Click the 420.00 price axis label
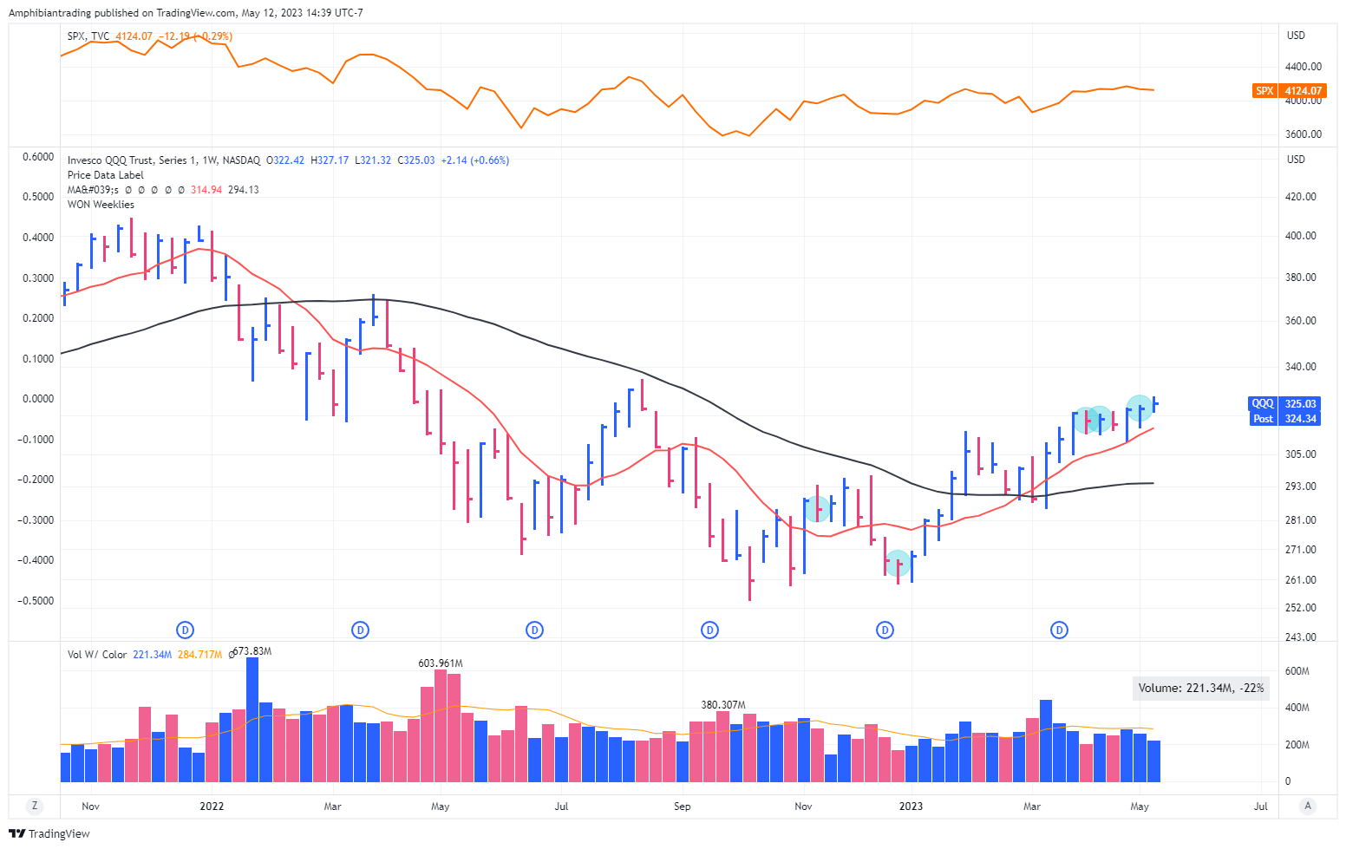The image size is (1346, 849). (1301, 197)
